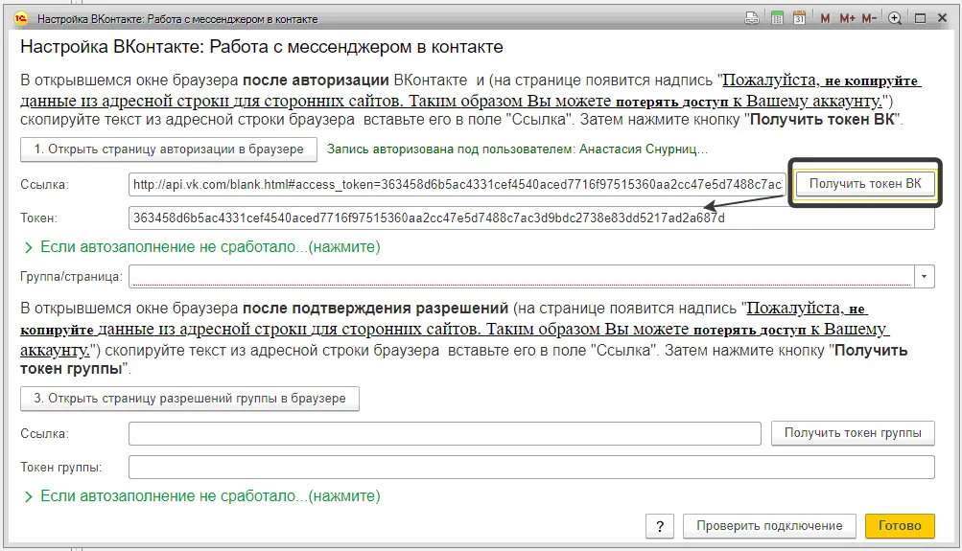
Task: Click the 'Получить токен группы' button
Action: pos(853,433)
